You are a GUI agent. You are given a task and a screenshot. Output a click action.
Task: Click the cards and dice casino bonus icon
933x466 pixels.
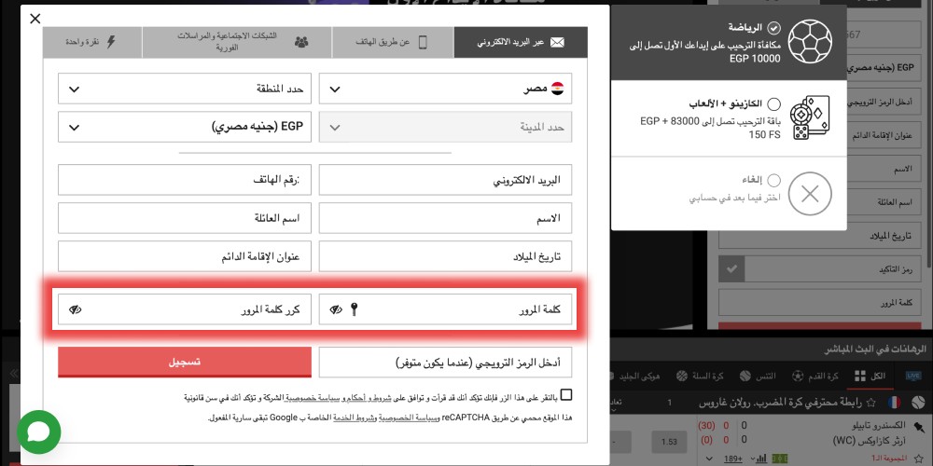click(x=810, y=118)
